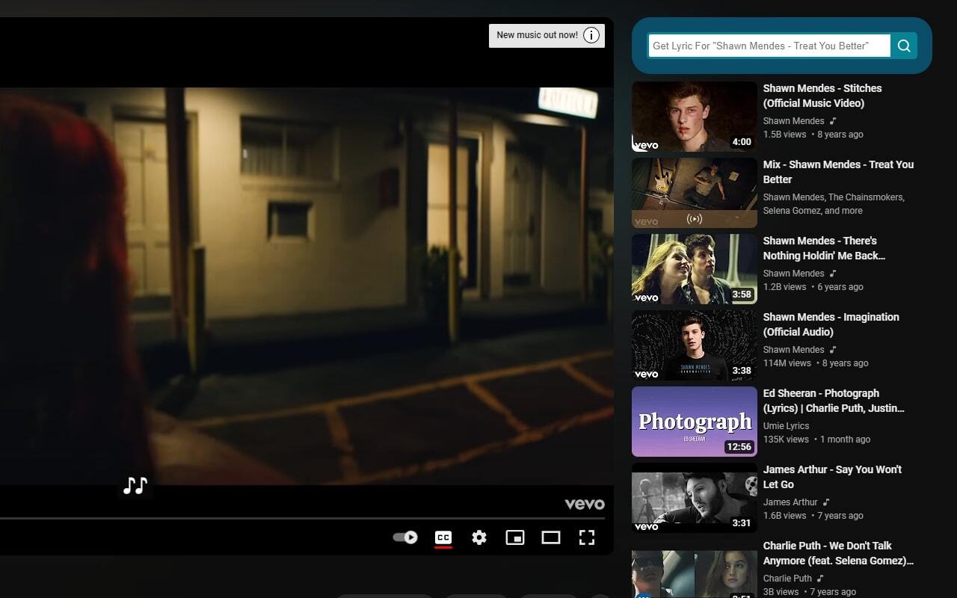Screen dimensions: 957x598
Task: Open the Ed Sheeran Photograph thumbnail
Action: [x=695, y=422]
